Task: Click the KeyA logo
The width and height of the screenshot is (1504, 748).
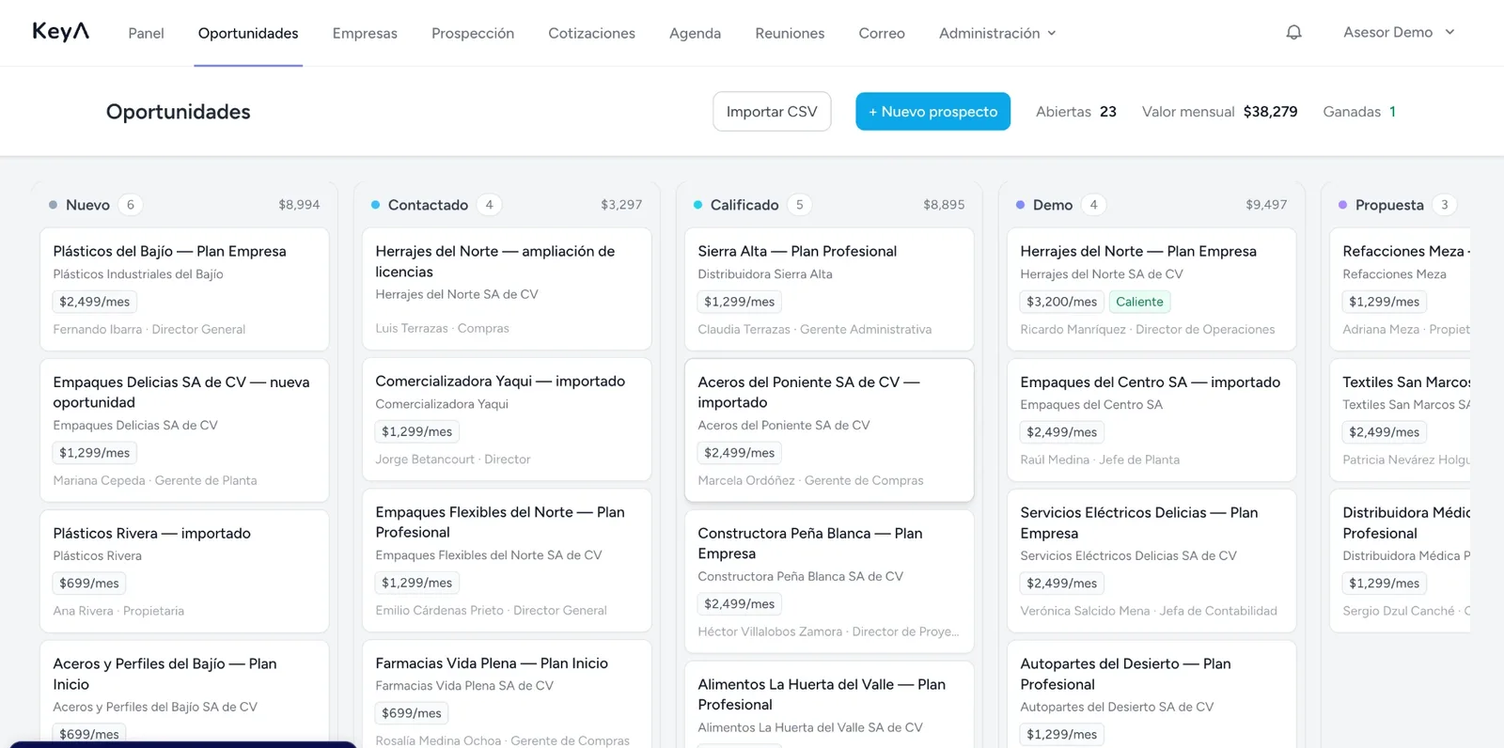Action: 61,32
